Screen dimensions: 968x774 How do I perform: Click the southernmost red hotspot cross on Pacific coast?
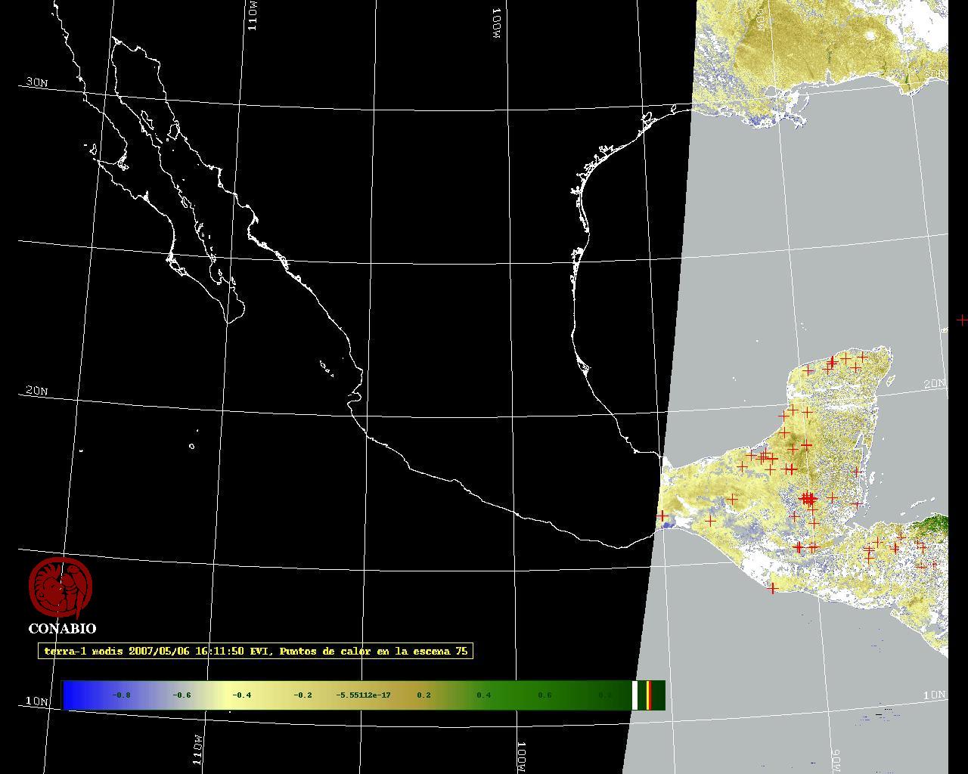772,588
